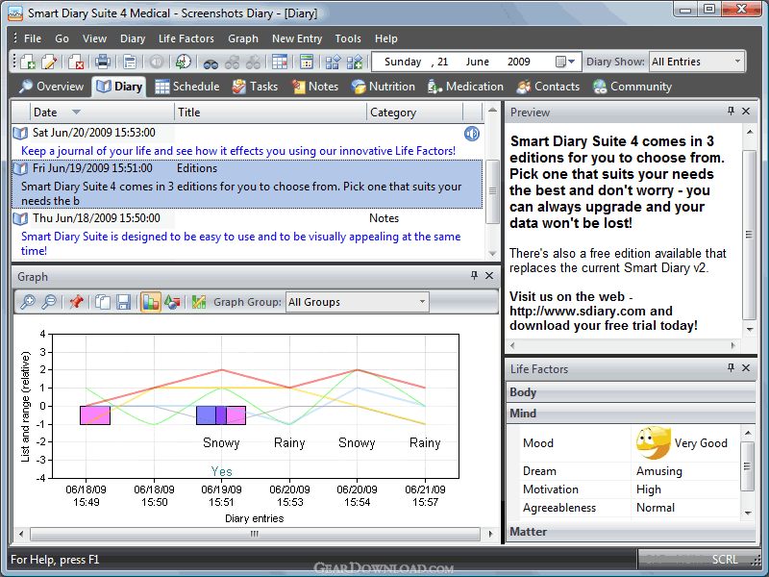Click the red pushpin graph icon

click(x=76, y=302)
